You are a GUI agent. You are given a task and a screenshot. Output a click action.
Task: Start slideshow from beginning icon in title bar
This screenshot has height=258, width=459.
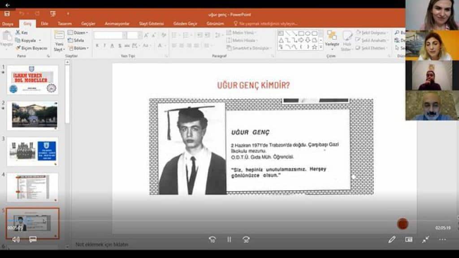pyautogui.click(x=53, y=14)
